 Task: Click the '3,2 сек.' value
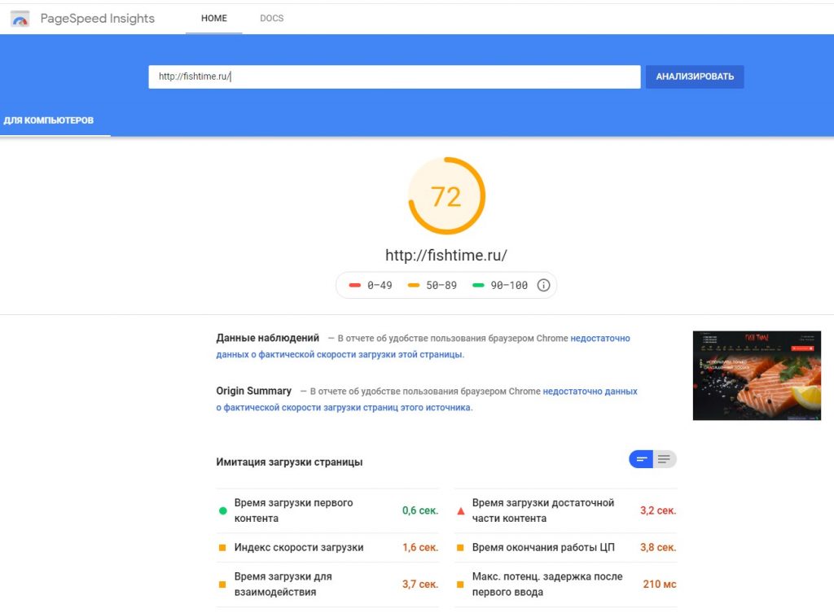tap(658, 510)
